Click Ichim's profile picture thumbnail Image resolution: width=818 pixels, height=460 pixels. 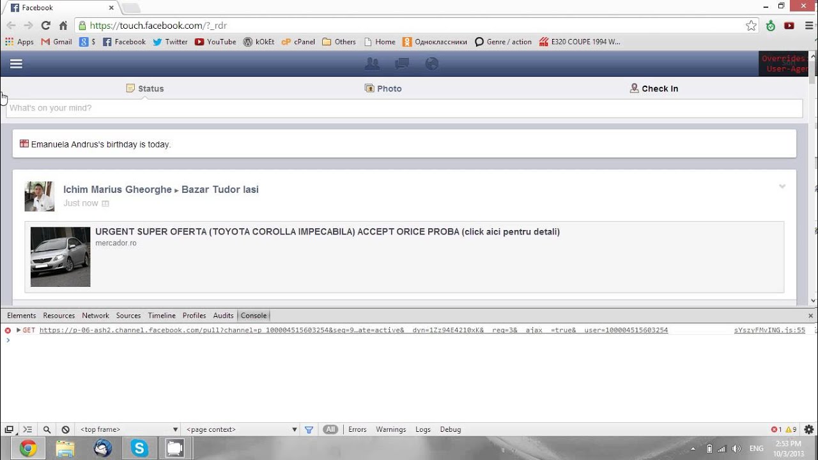click(40, 196)
